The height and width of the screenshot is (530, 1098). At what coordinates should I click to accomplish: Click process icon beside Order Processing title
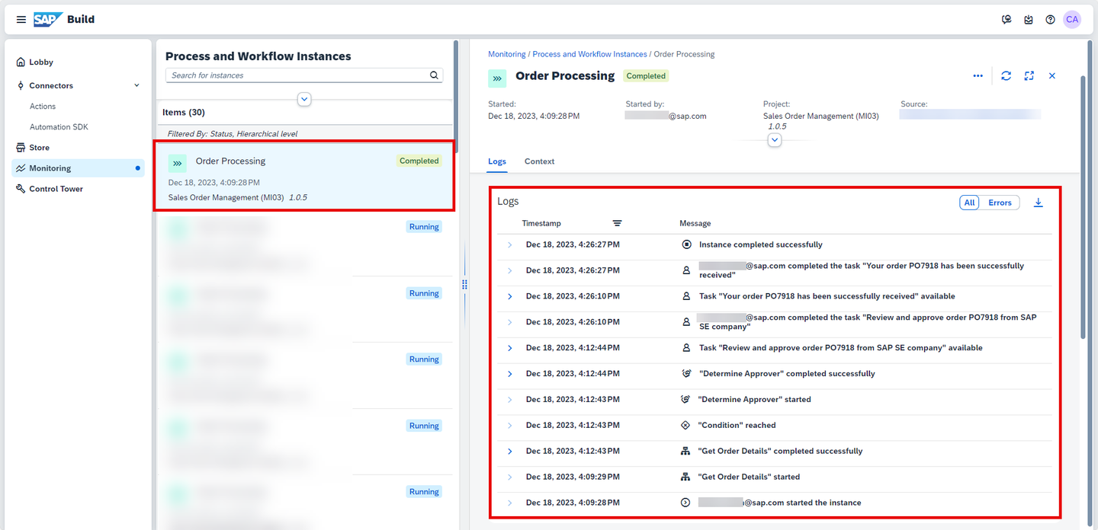point(497,78)
